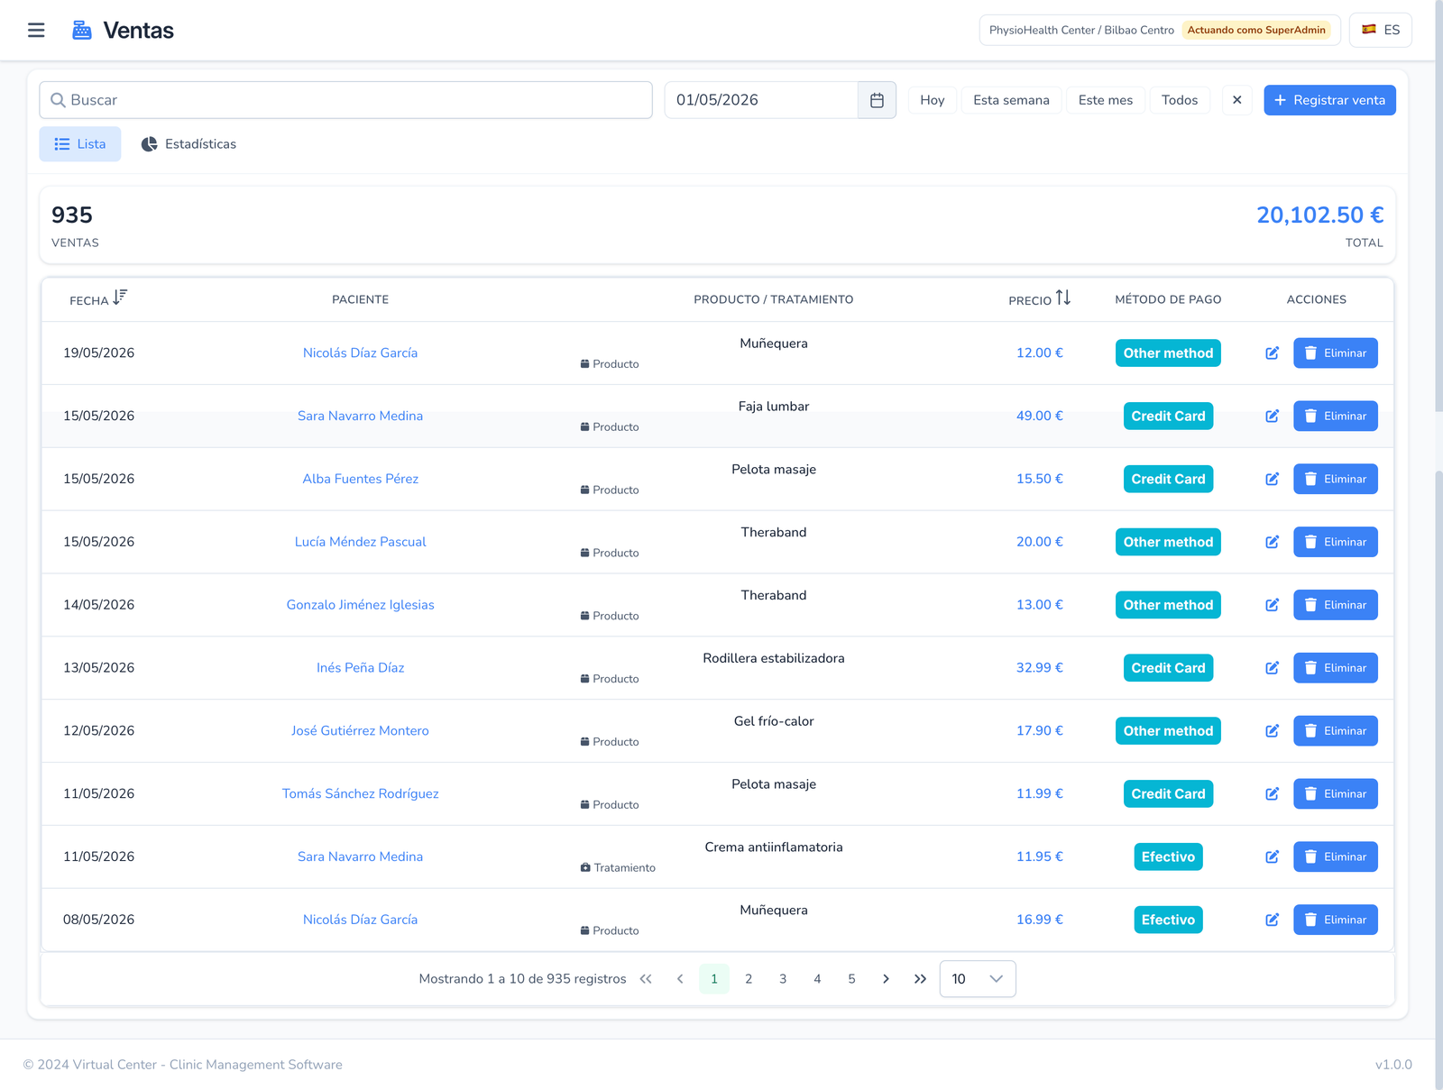Open patient Gonzalo Jiménez Iglesias
Screen dimensions: 1443x1090
pyautogui.click(x=360, y=605)
